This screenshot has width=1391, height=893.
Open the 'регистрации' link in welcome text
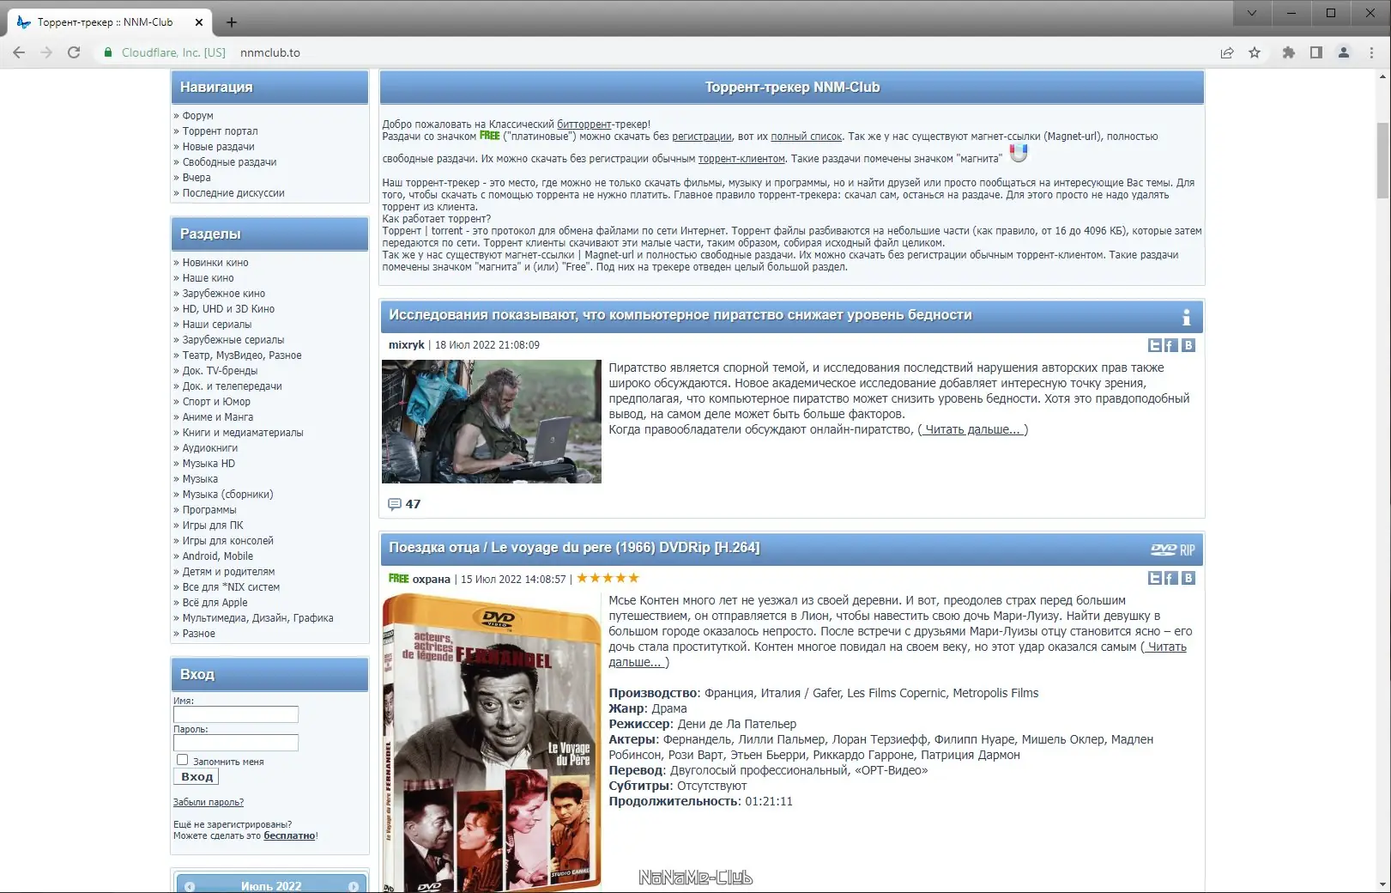tap(702, 137)
